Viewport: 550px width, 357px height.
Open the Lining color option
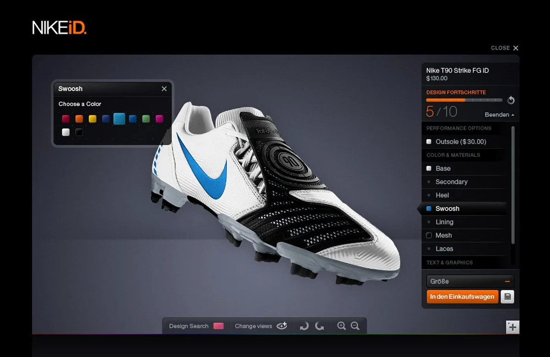click(465, 222)
